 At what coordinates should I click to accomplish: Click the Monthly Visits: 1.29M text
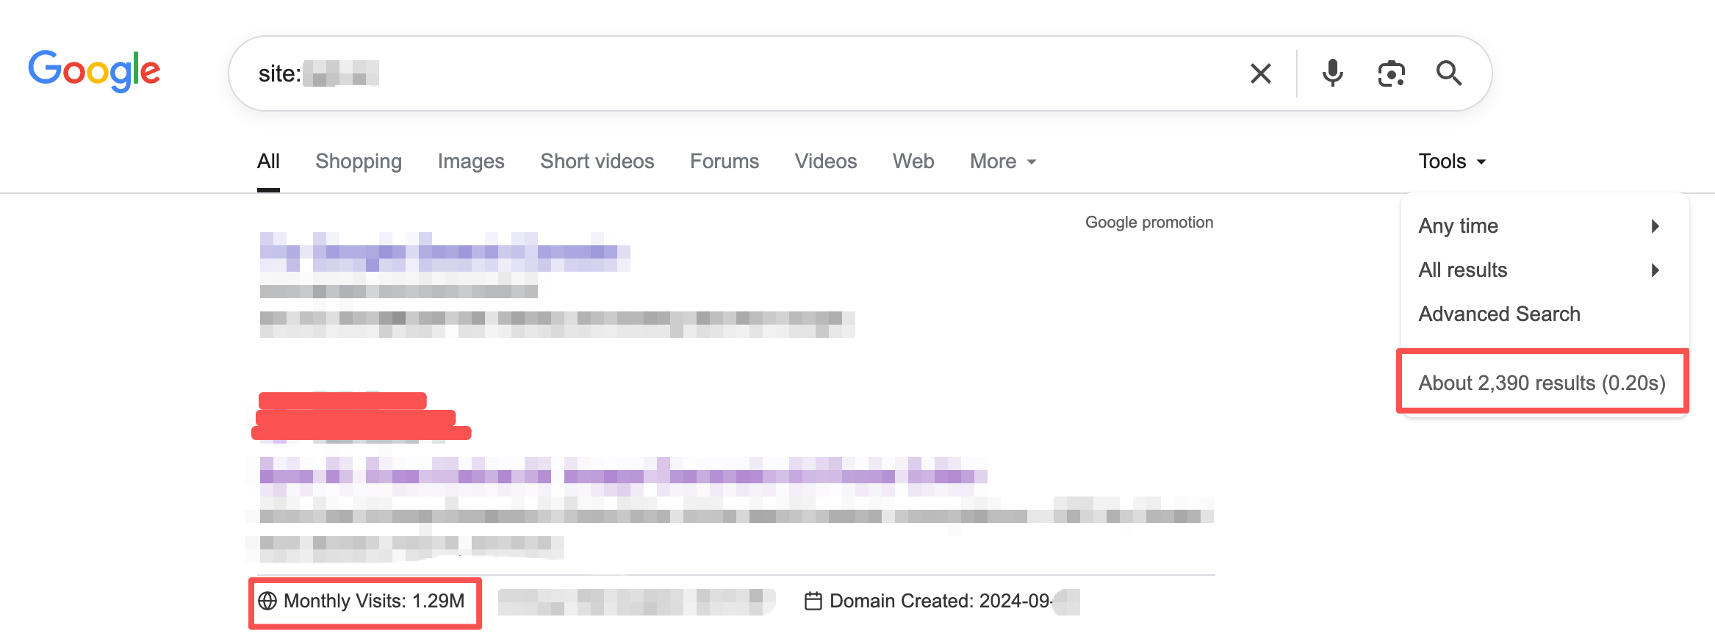[x=374, y=601]
